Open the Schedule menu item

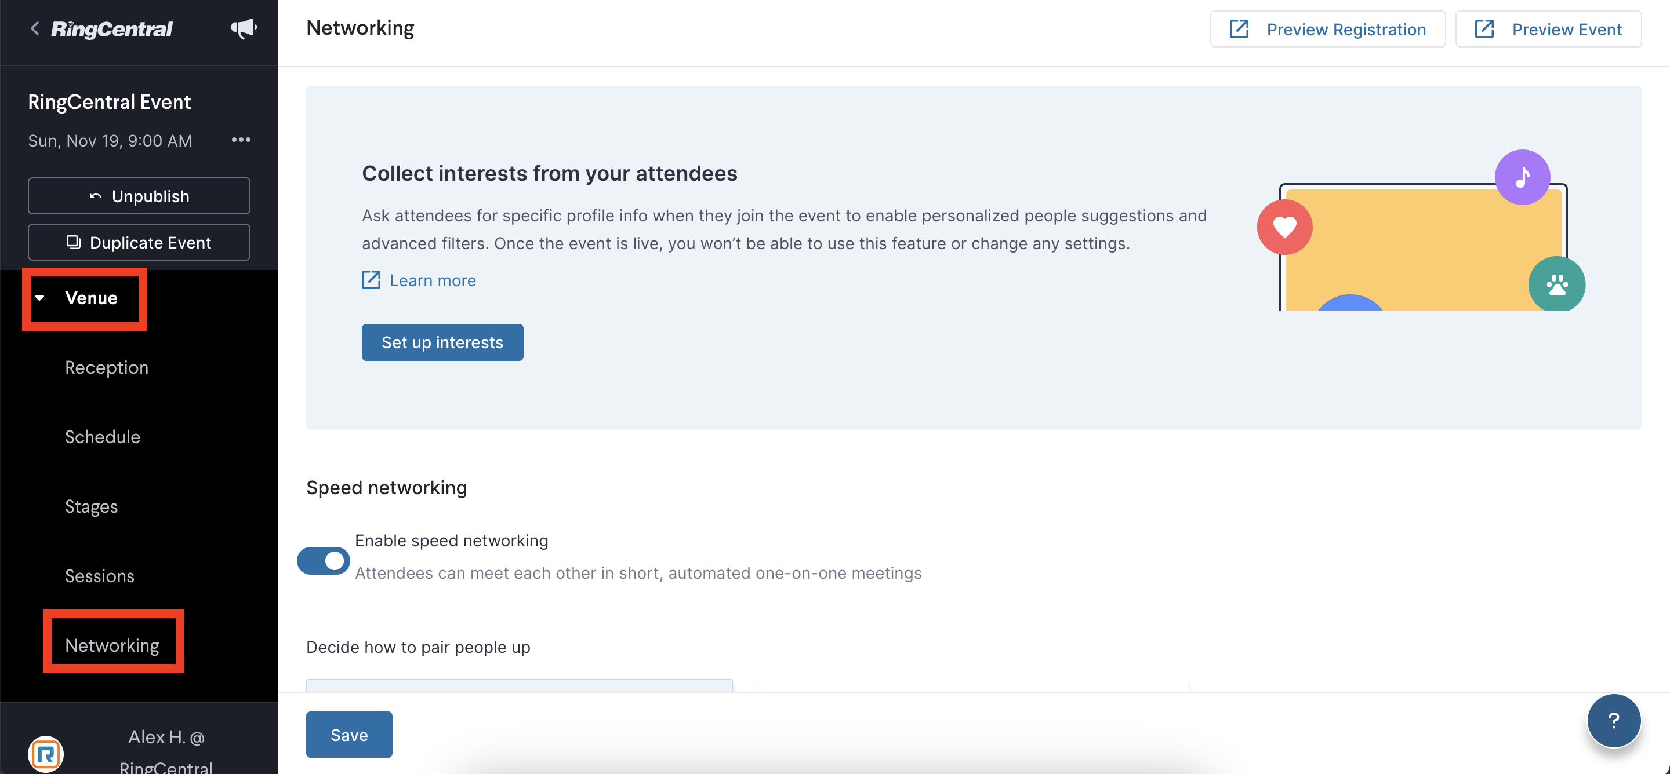[x=103, y=437]
